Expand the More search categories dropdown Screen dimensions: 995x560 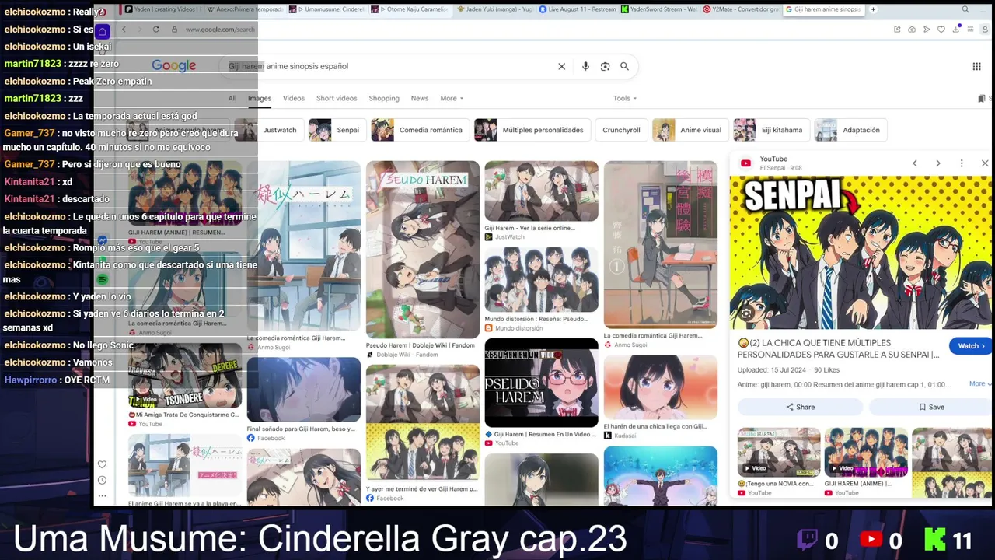452,99
